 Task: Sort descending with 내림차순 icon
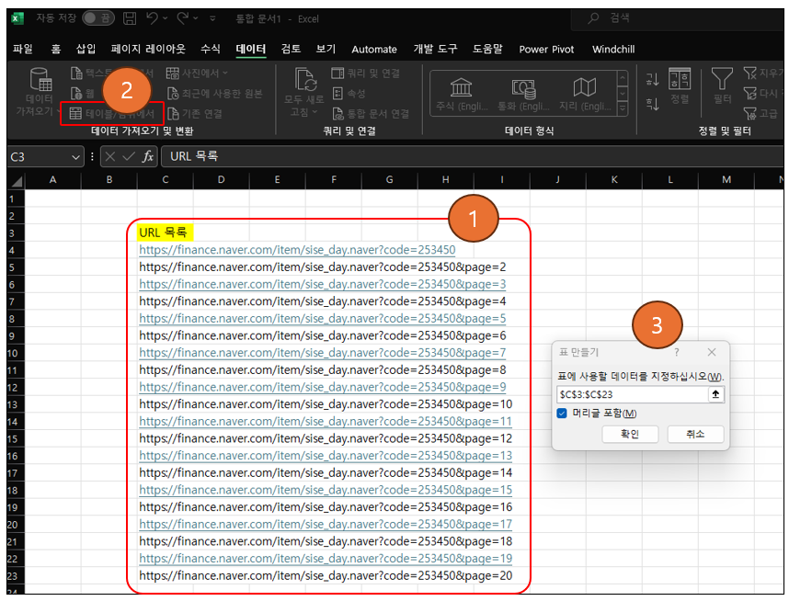(x=653, y=104)
